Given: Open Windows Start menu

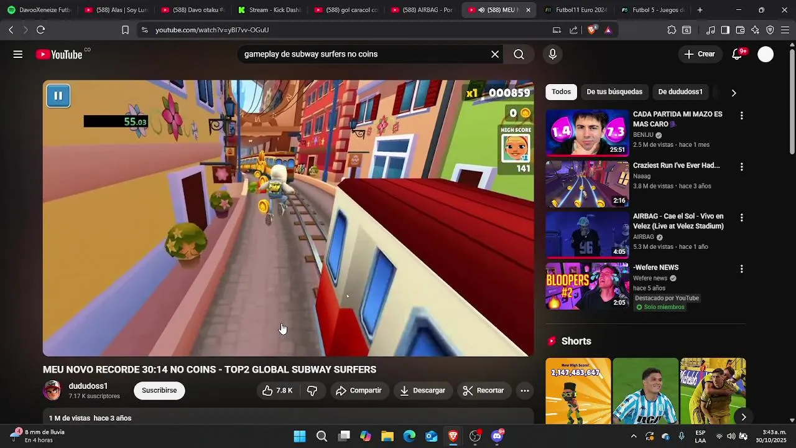Looking at the screenshot, I should [300, 436].
